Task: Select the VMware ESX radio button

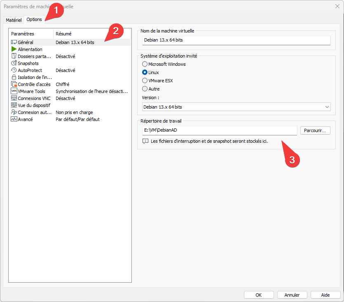Action: coord(145,81)
